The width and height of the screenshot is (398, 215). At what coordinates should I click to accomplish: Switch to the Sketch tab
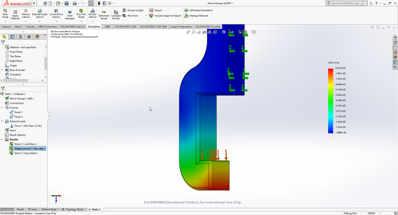click(18, 26)
